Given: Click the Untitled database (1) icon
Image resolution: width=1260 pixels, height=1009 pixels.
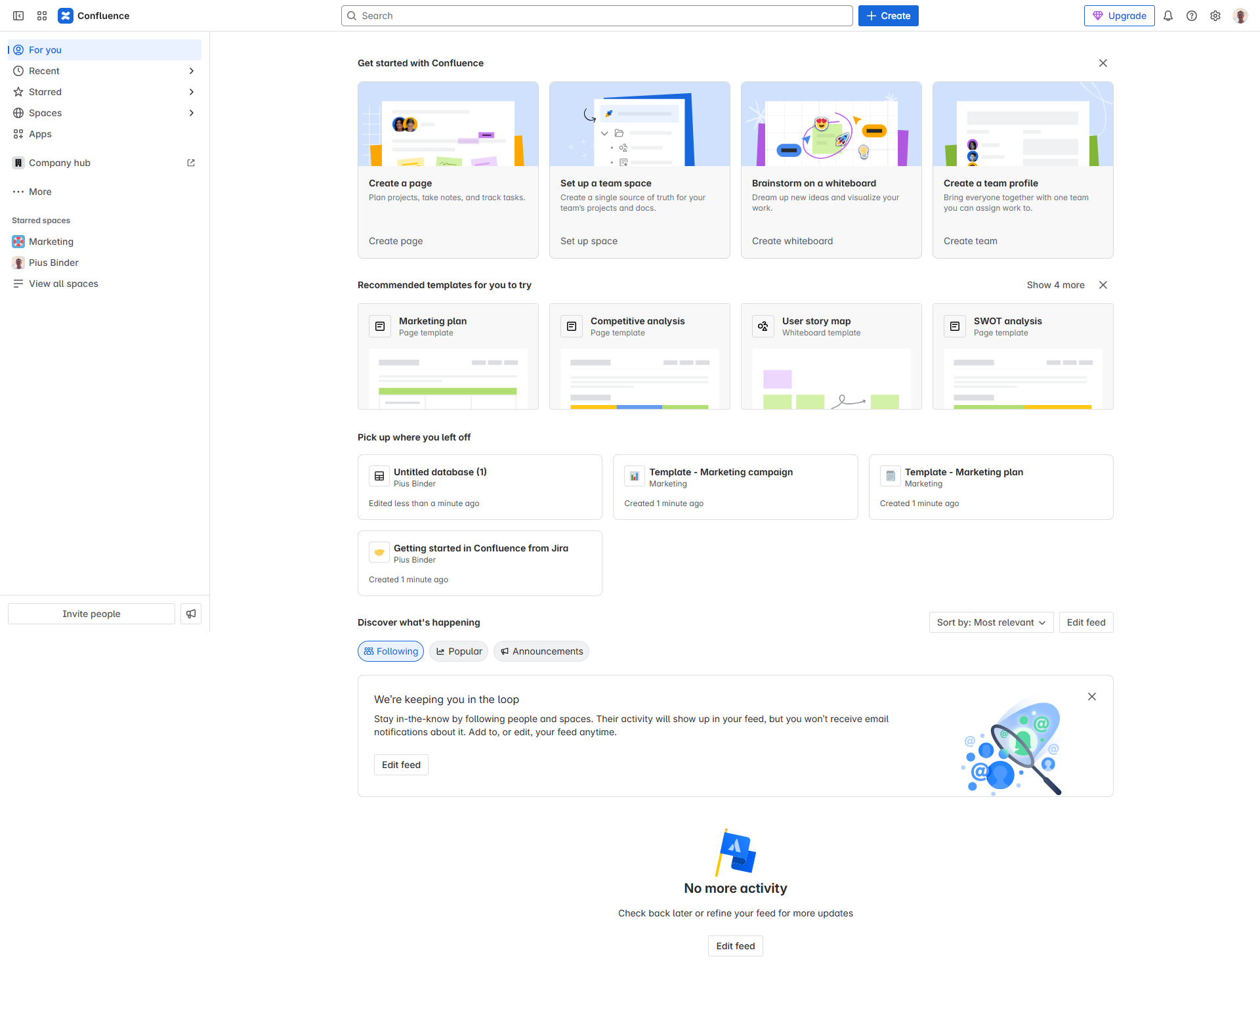Looking at the screenshot, I should pos(379,477).
